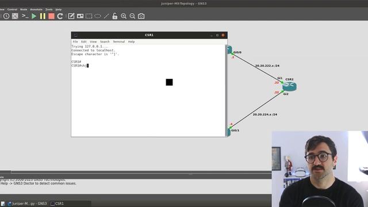Click router node near Gi0/0 label

pyautogui.click(x=229, y=50)
